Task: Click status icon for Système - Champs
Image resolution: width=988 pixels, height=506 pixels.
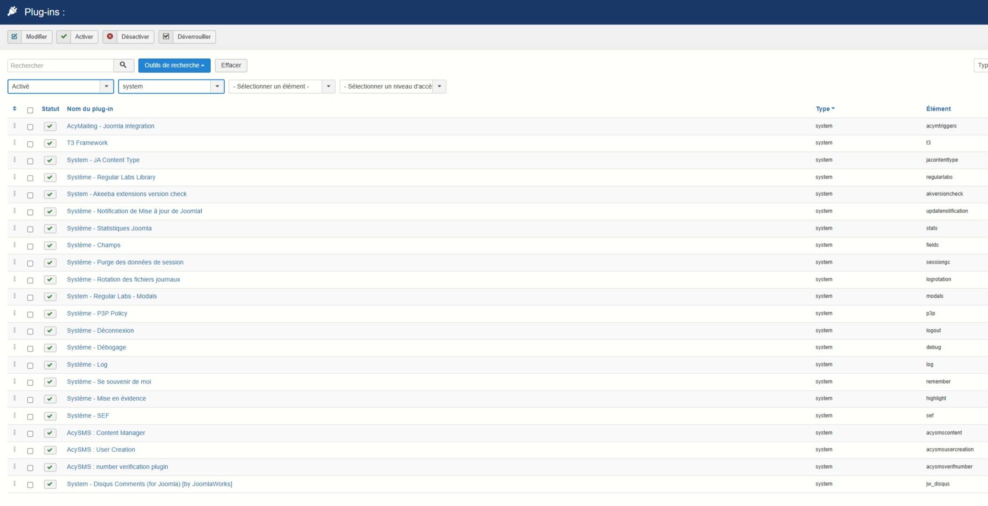Action: click(x=50, y=246)
